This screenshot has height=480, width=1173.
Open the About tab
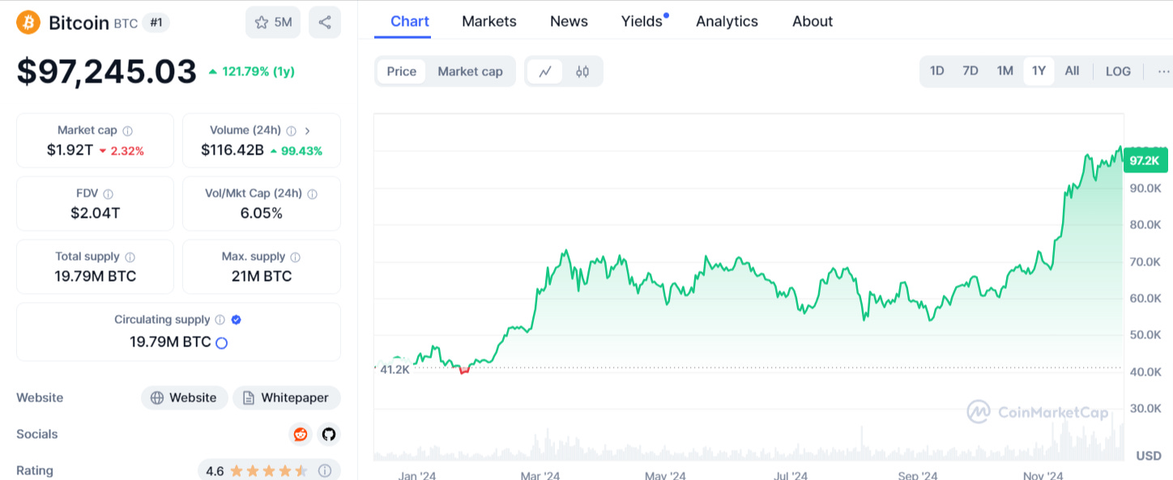[813, 22]
